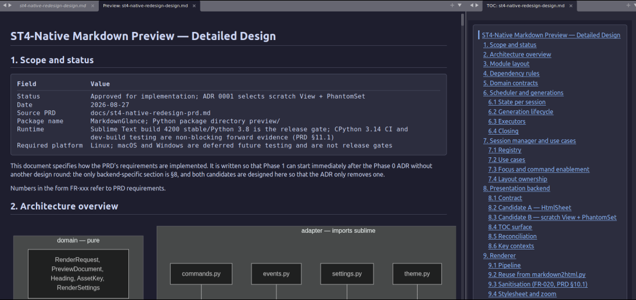Jump to 2. Architecture overview in TOC

tap(517, 55)
